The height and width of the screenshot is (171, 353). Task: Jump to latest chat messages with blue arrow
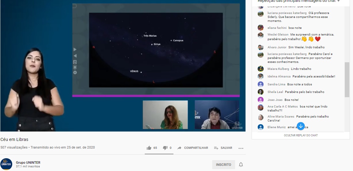tap(301, 126)
